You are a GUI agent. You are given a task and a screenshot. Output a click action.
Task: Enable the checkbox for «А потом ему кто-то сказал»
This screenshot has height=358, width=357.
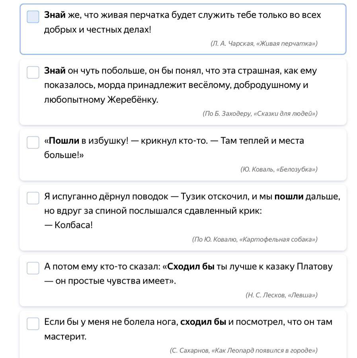pos(33,268)
